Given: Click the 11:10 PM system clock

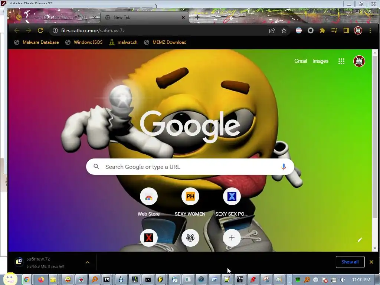Looking at the screenshot, I should pos(361,280).
